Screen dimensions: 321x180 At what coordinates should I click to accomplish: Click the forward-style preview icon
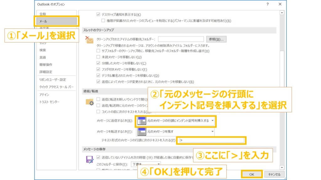[x=142, y=132]
